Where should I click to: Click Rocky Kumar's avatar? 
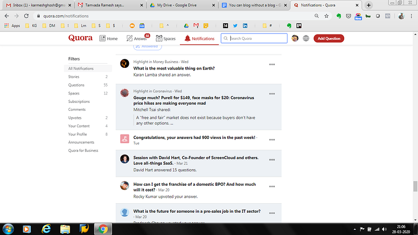click(x=125, y=186)
